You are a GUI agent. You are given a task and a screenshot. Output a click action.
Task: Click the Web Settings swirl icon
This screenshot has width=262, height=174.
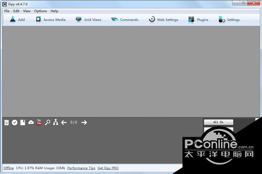point(152,19)
